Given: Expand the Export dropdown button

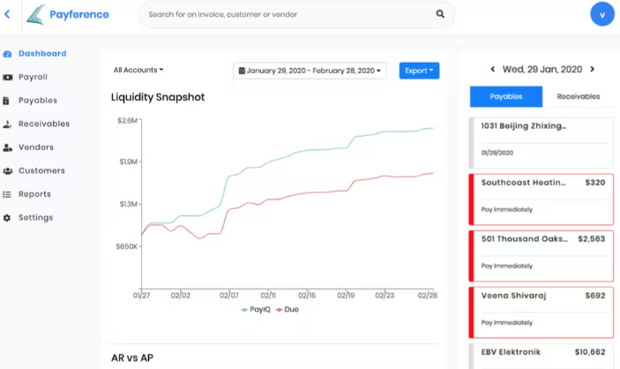Looking at the screenshot, I should click(x=419, y=71).
